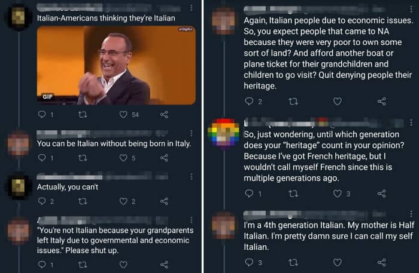The image size is (419, 273).
Task: Share the "Please shut up" tweet
Action: (x=164, y=264)
